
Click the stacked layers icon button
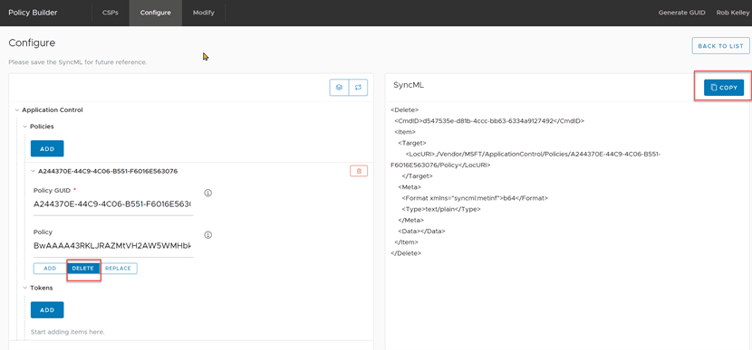click(x=339, y=88)
